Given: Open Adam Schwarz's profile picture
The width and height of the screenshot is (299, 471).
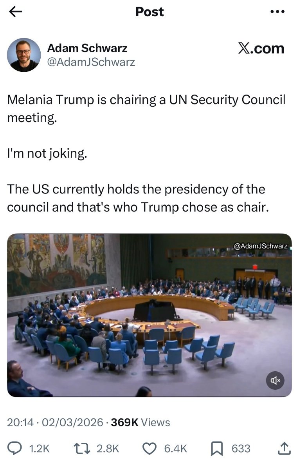Looking at the screenshot, I should tap(24, 55).
